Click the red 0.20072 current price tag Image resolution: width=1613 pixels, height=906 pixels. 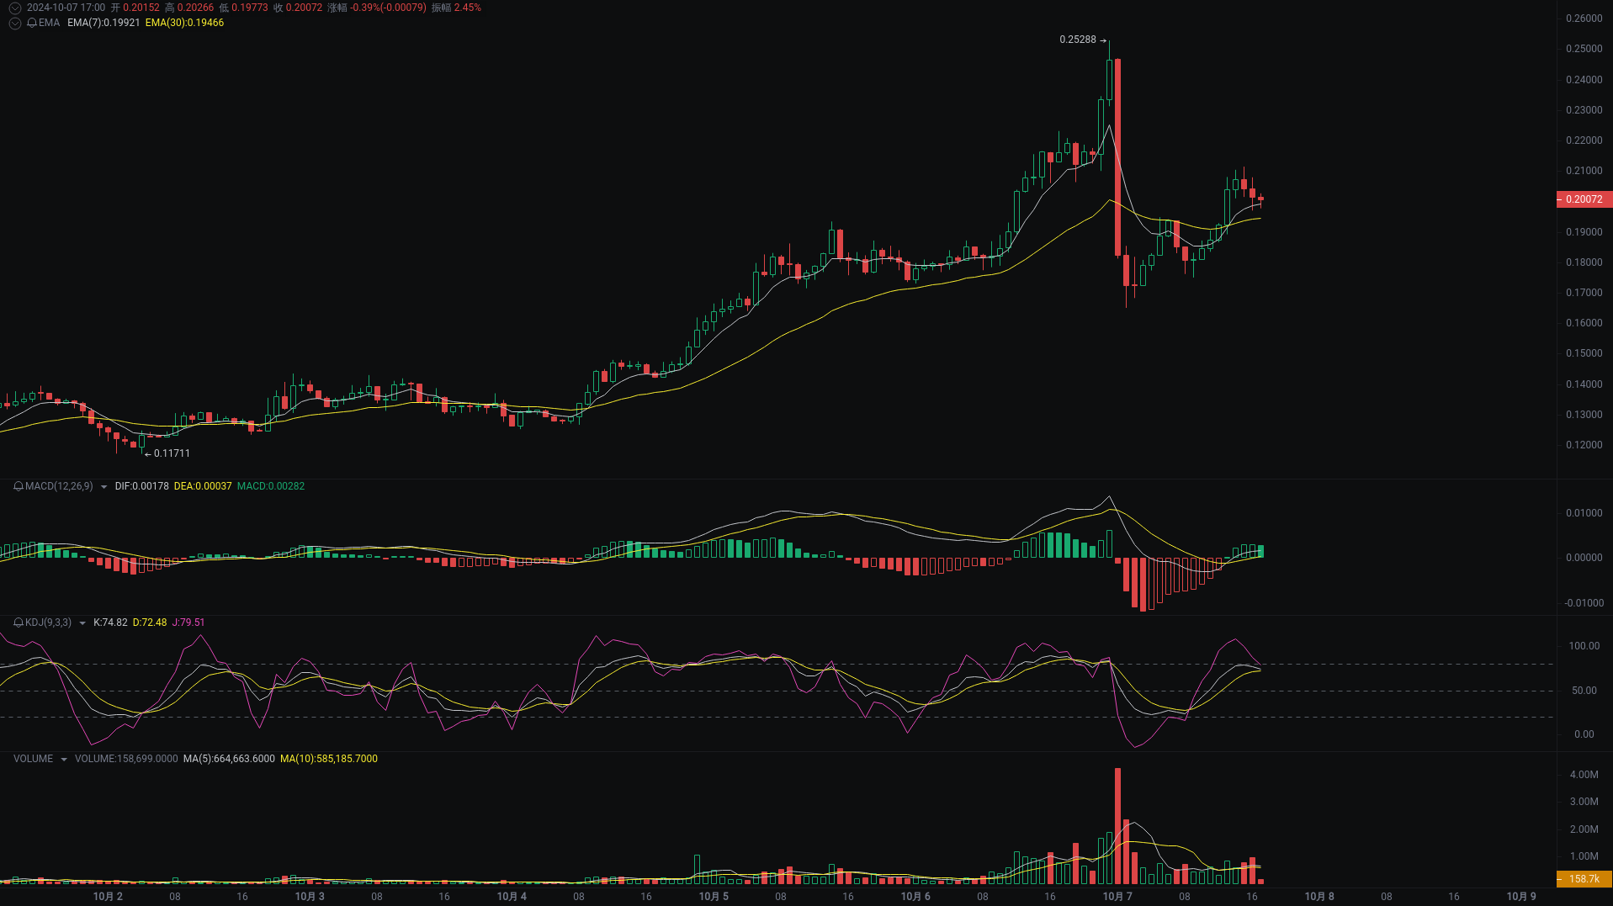[1584, 199]
